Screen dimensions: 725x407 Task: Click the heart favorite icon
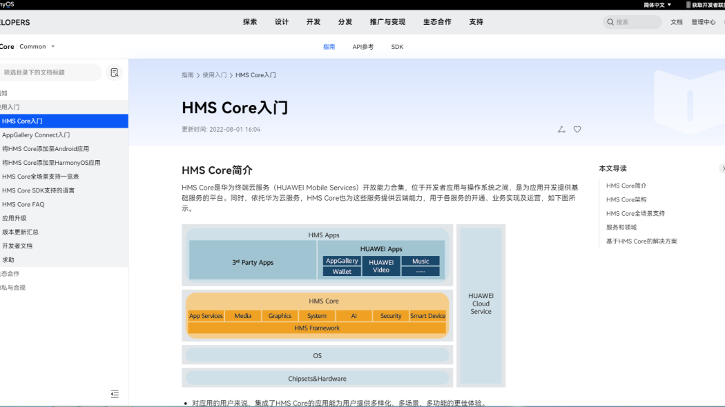577,130
